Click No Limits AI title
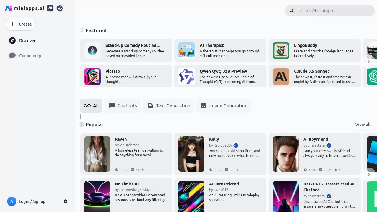This screenshot has height=212, width=377. click(127, 184)
